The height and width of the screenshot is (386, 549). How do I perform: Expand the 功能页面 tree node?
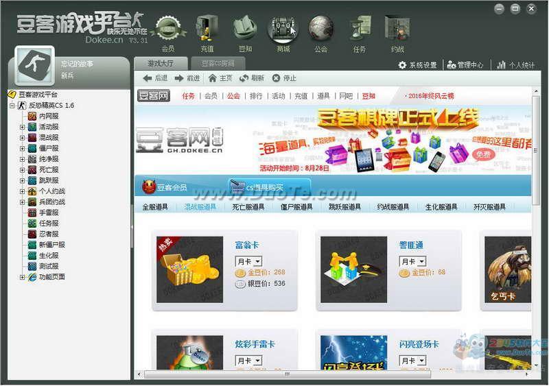(x=22, y=277)
